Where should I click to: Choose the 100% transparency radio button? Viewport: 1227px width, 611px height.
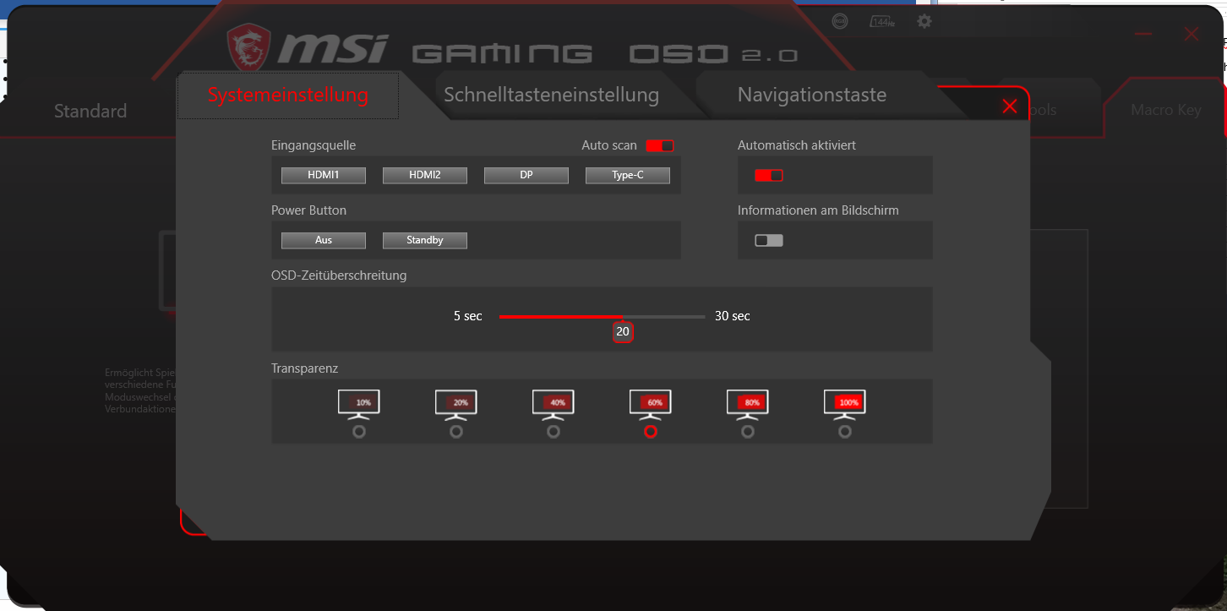coord(844,431)
